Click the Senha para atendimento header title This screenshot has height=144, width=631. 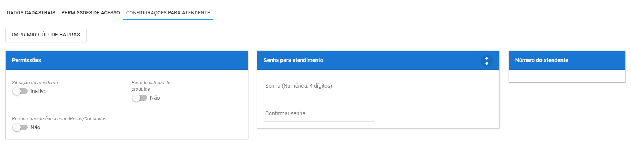tap(293, 60)
